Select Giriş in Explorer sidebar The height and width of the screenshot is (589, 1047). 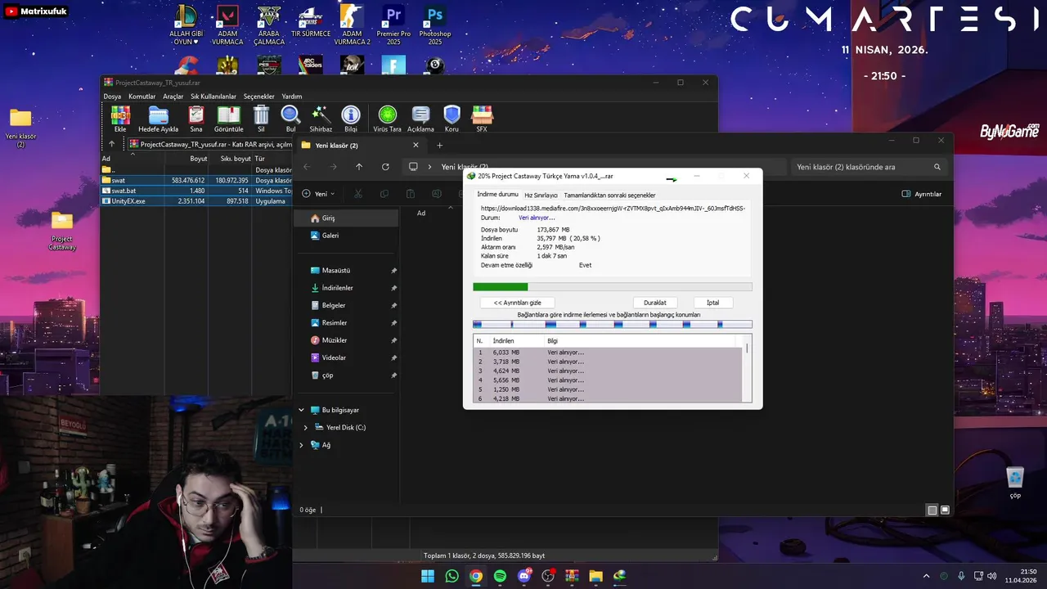pos(346,218)
